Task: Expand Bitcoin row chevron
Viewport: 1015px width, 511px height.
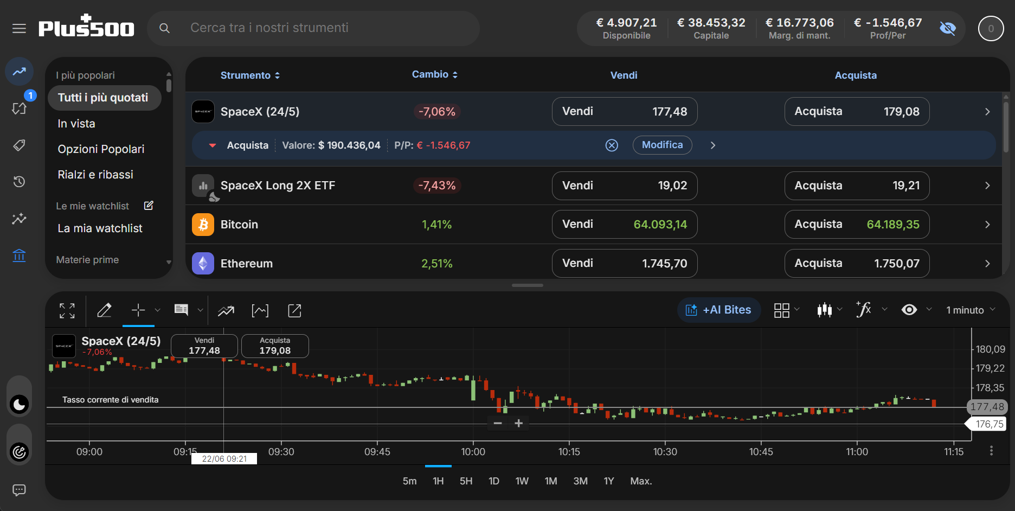Action: (x=987, y=225)
